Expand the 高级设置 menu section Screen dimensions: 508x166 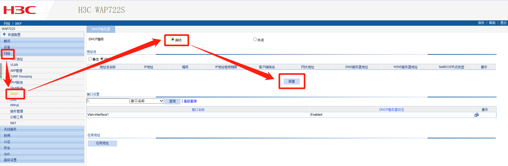click(x=42, y=160)
